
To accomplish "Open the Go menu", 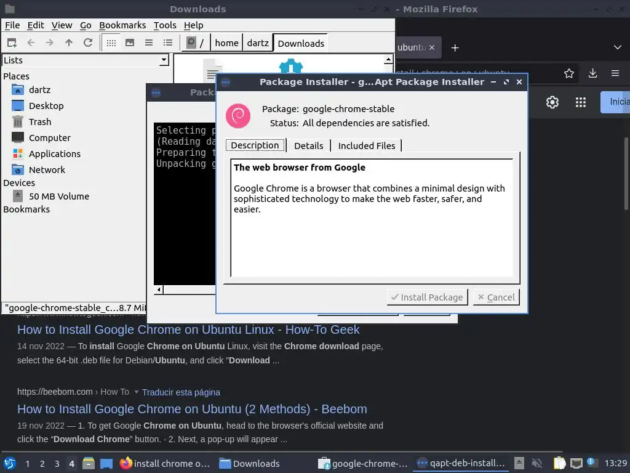I will coord(86,25).
